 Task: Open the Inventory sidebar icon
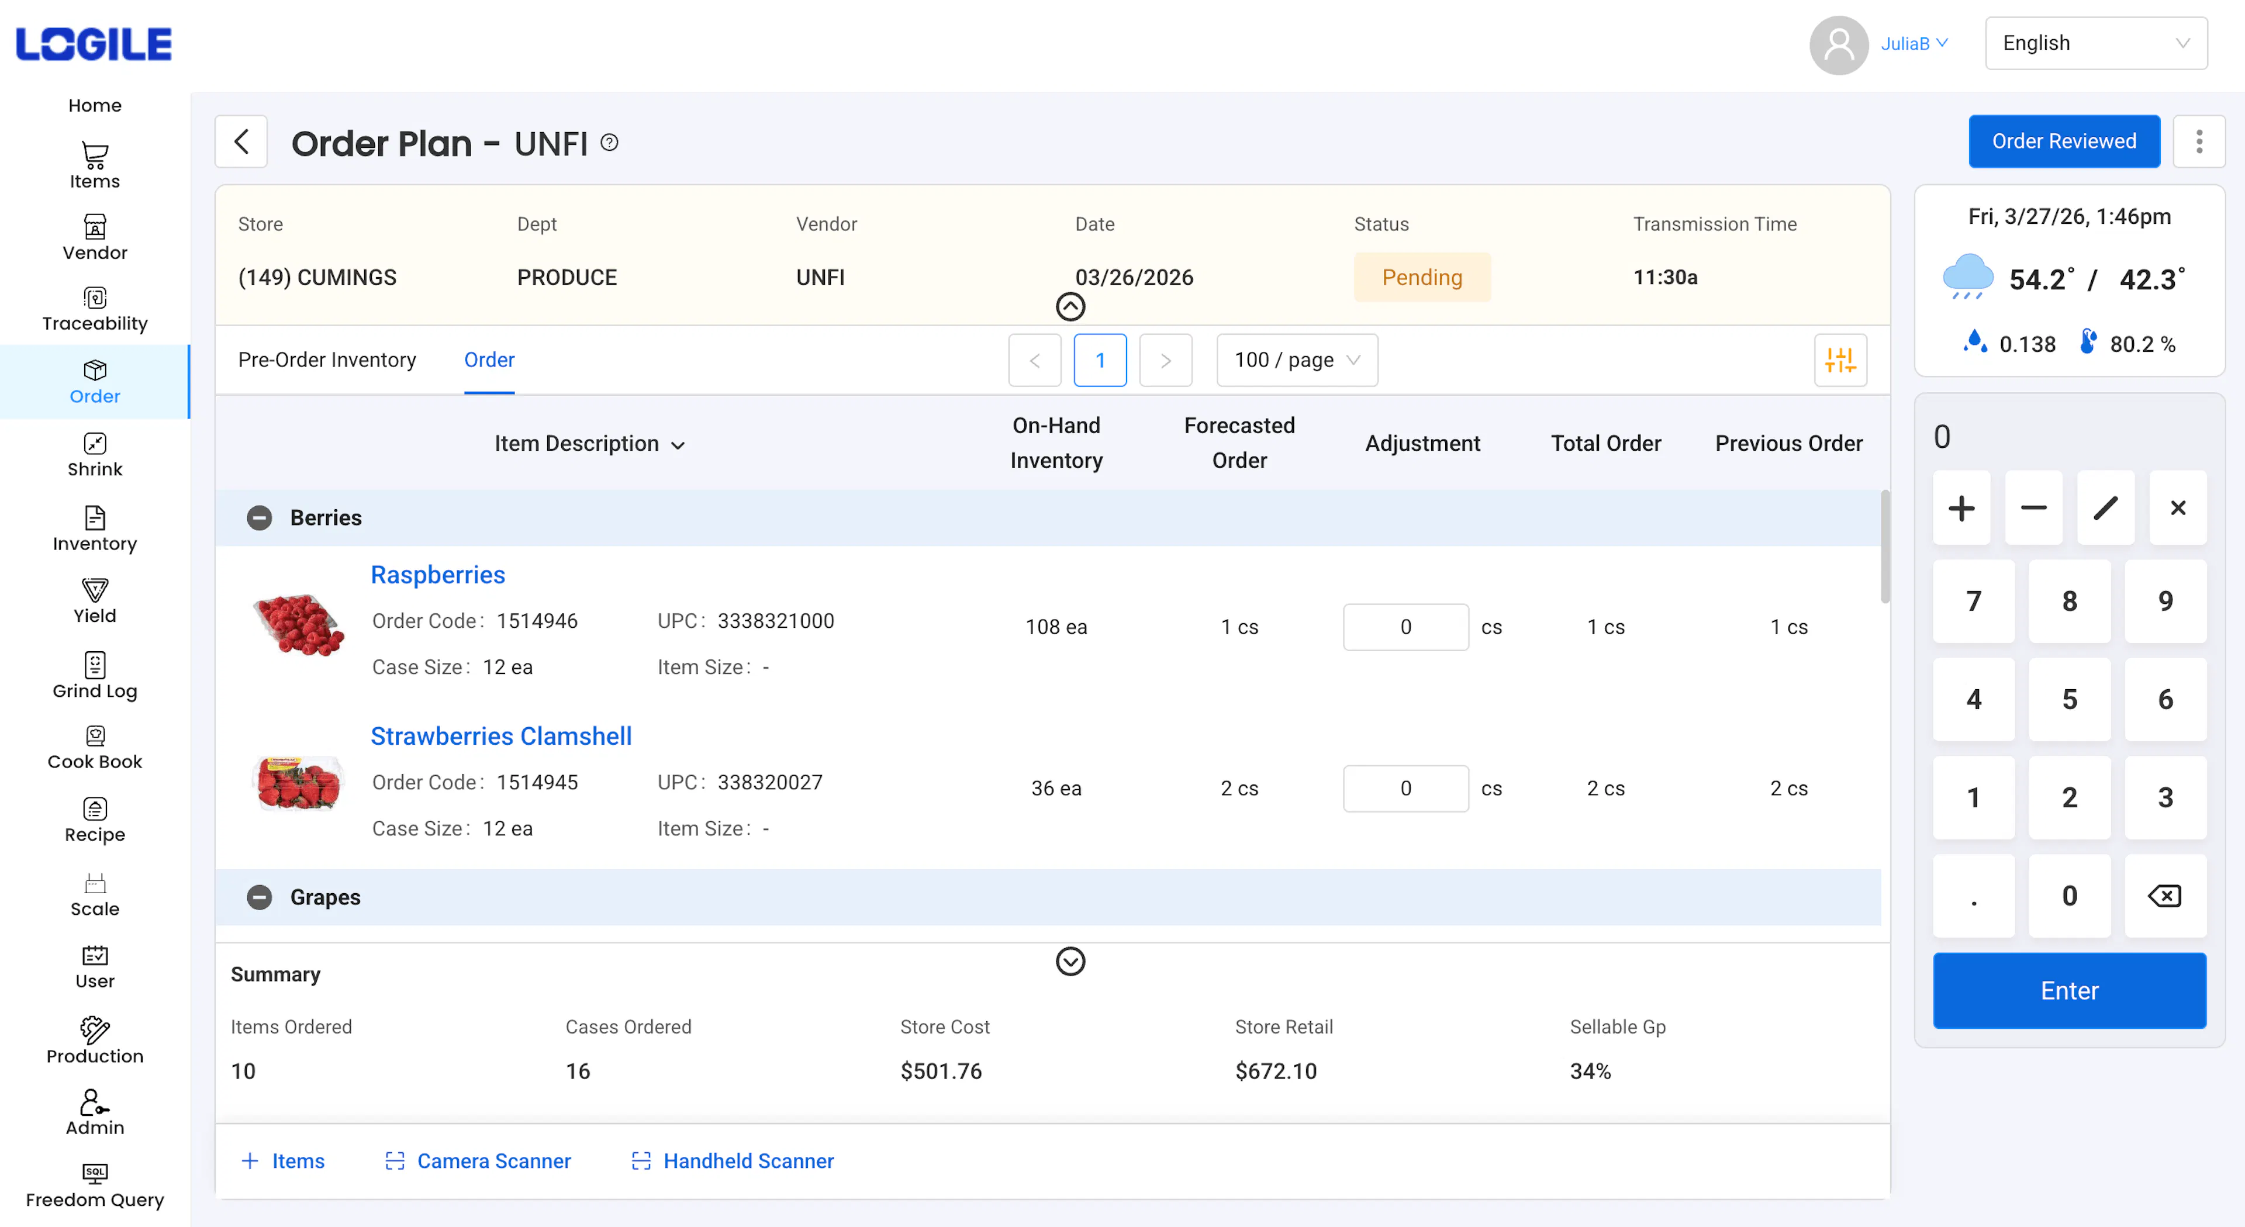[x=95, y=527]
